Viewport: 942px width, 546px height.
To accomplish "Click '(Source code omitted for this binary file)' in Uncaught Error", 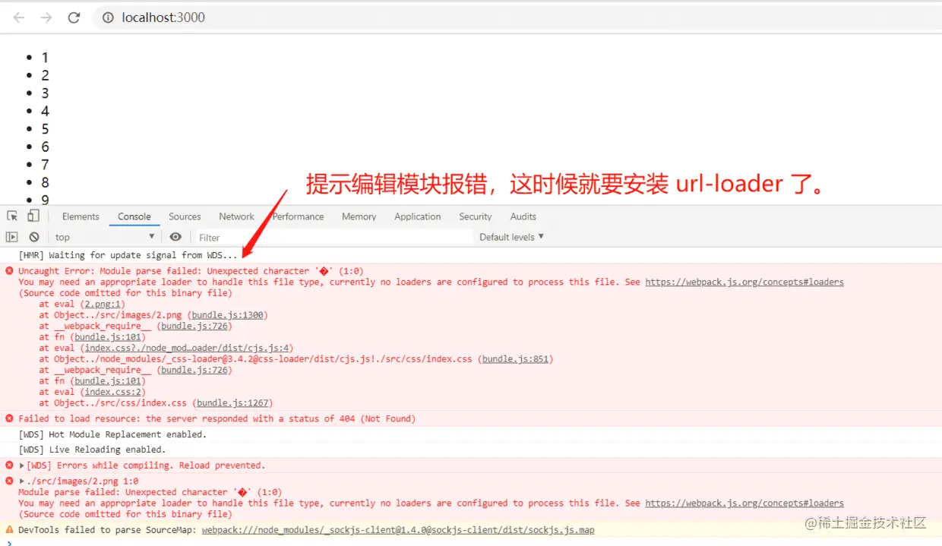I will pos(125,292).
